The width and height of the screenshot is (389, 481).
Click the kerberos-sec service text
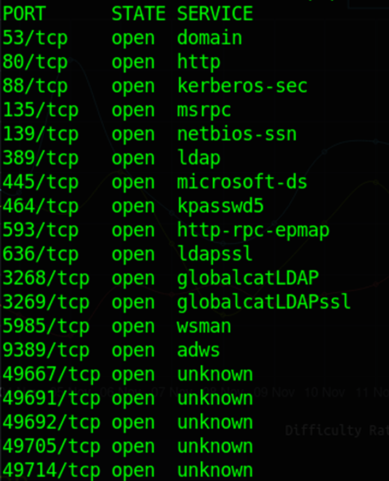click(x=242, y=86)
